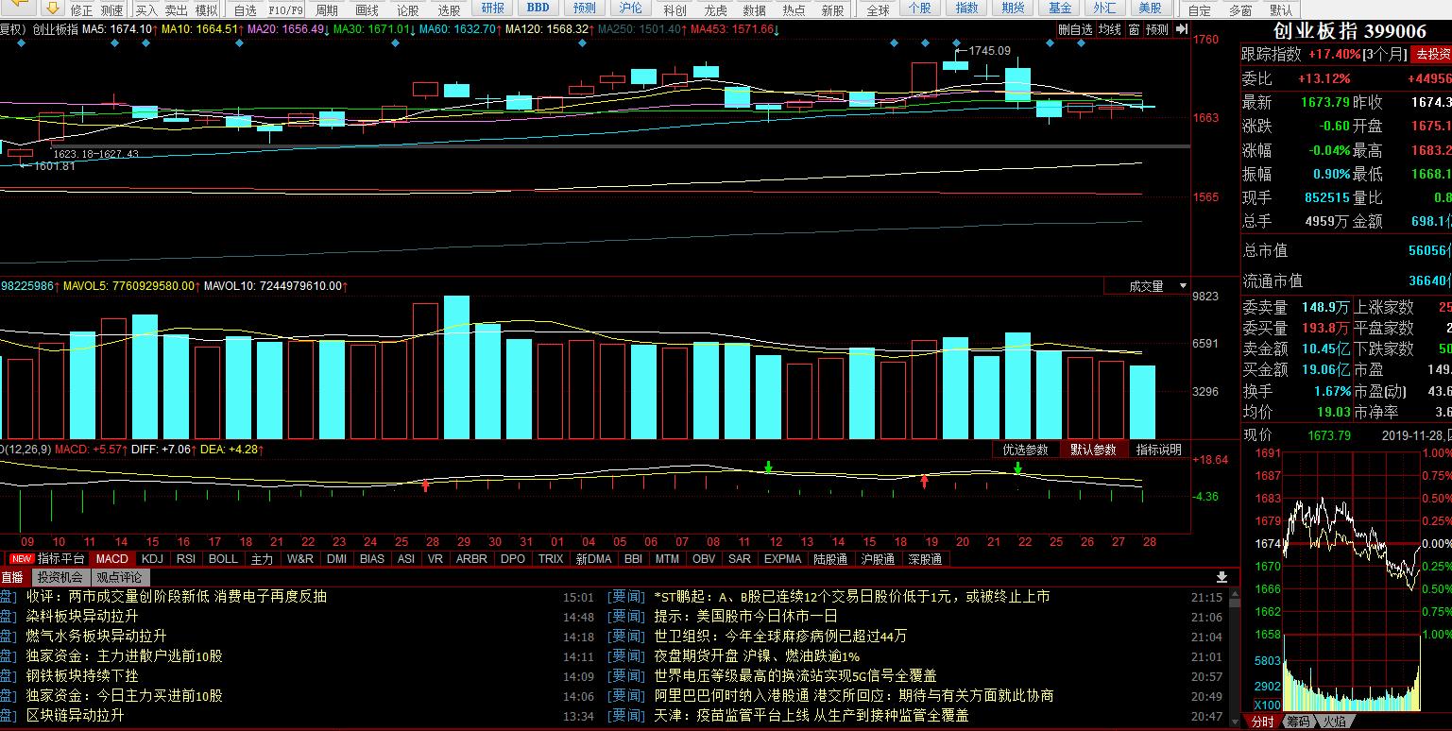Click the blue diamond marker above 1745.09
The image size is (1452, 731).
pos(957,43)
